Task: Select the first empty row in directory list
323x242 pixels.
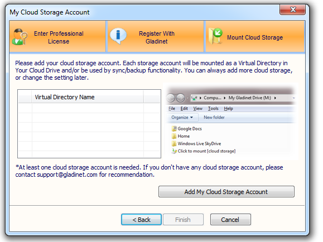Action: (x=89, y=108)
